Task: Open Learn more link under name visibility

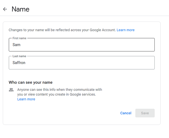Action: click(26, 99)
